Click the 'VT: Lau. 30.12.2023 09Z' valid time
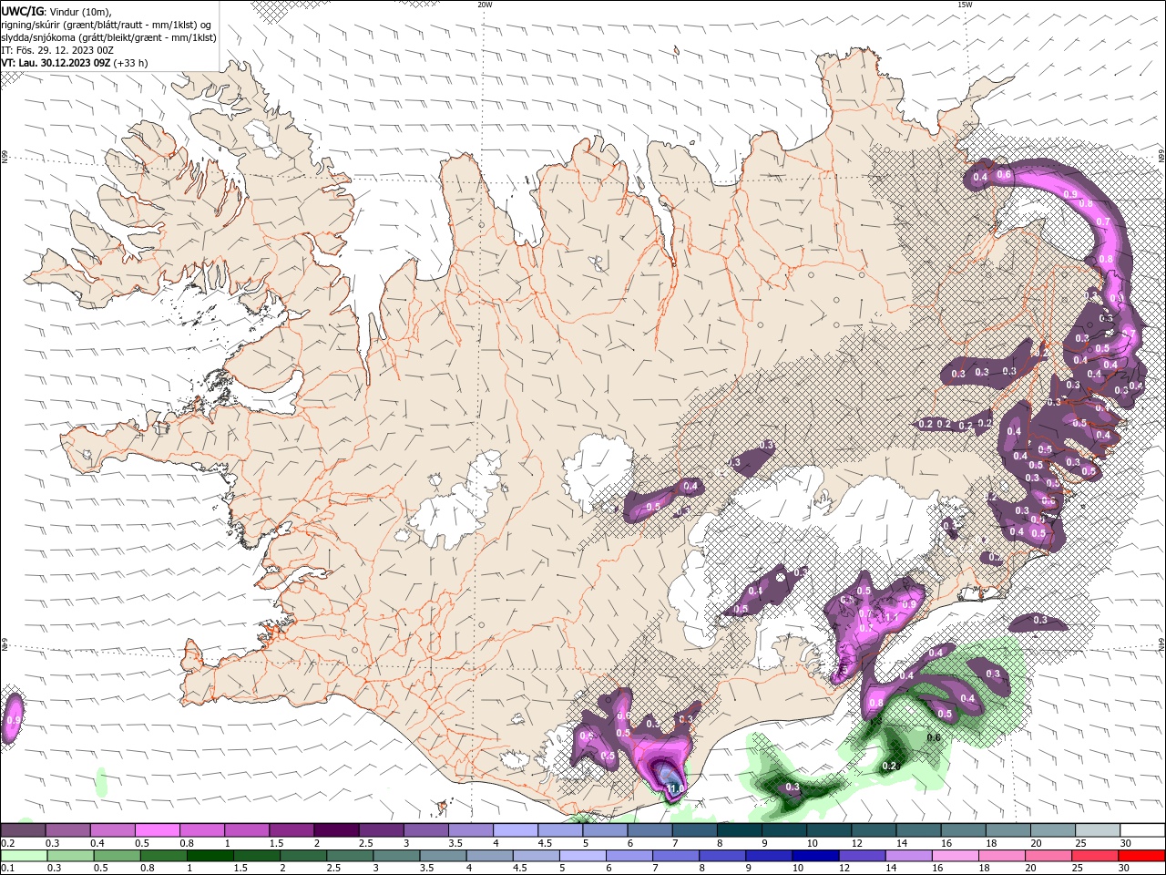The width and height of the screenshot is (1166, 875). [x=56, y=63]
